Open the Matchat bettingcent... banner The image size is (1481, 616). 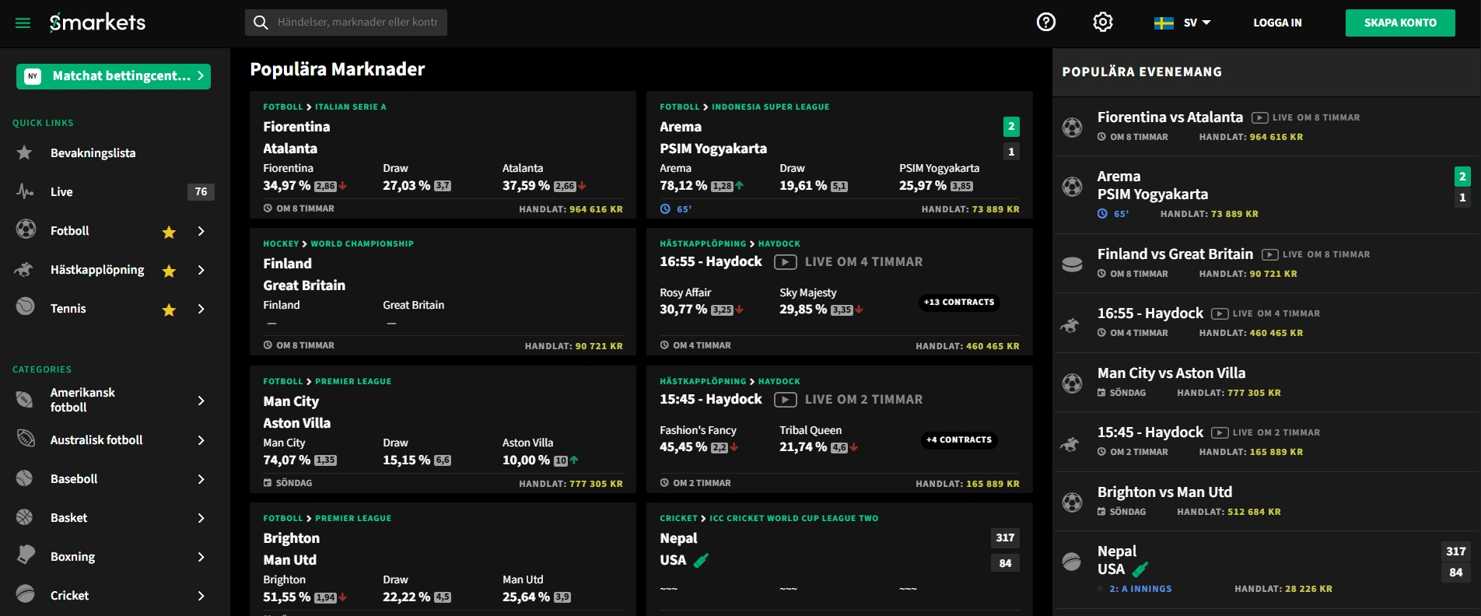tap(114, 76)
